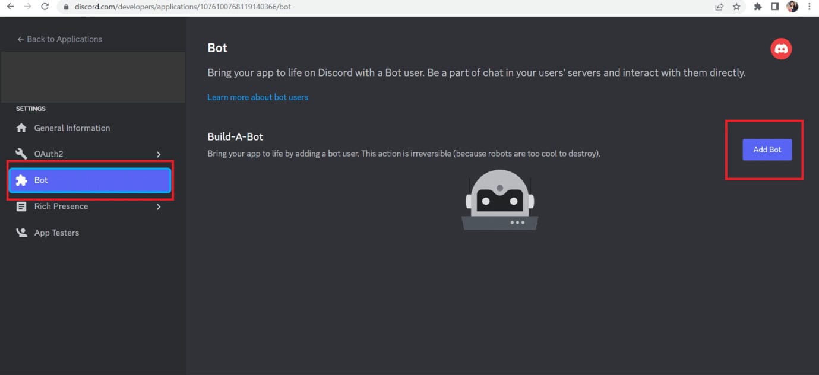819x375 pixels.
Task: Click the Add Bot button
Action: click(767, 150)
